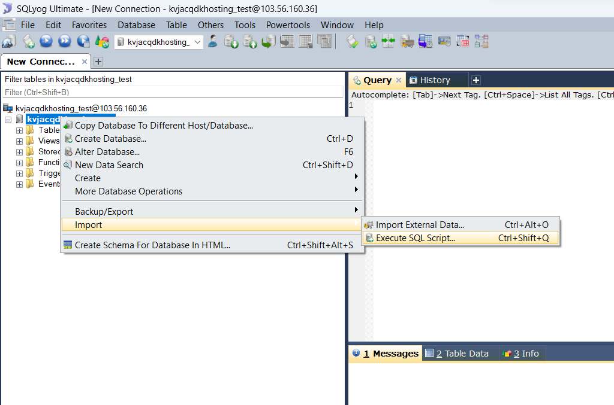Expand the Triggers folder node

point(19,173)
